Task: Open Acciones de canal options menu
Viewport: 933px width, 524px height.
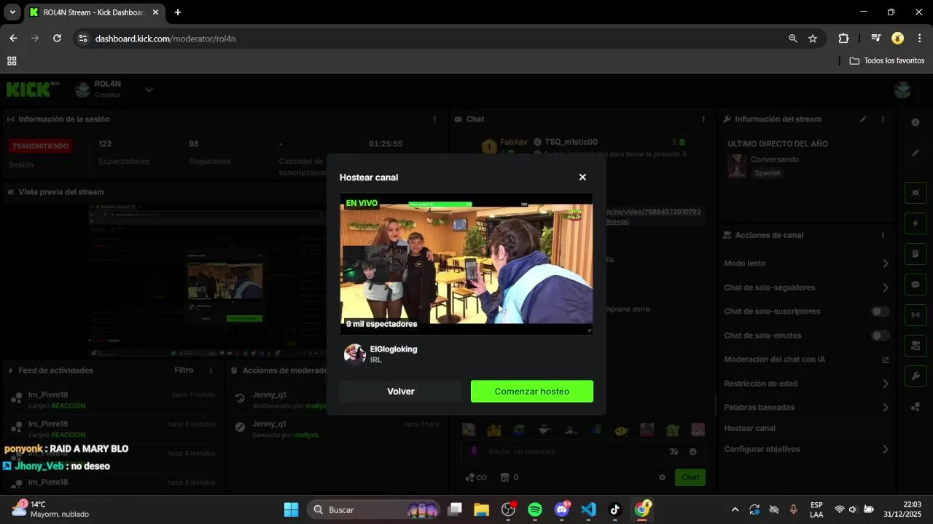Action: [x=883, y=236]
